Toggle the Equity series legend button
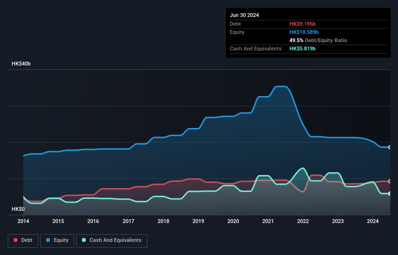 coord(57,240)
